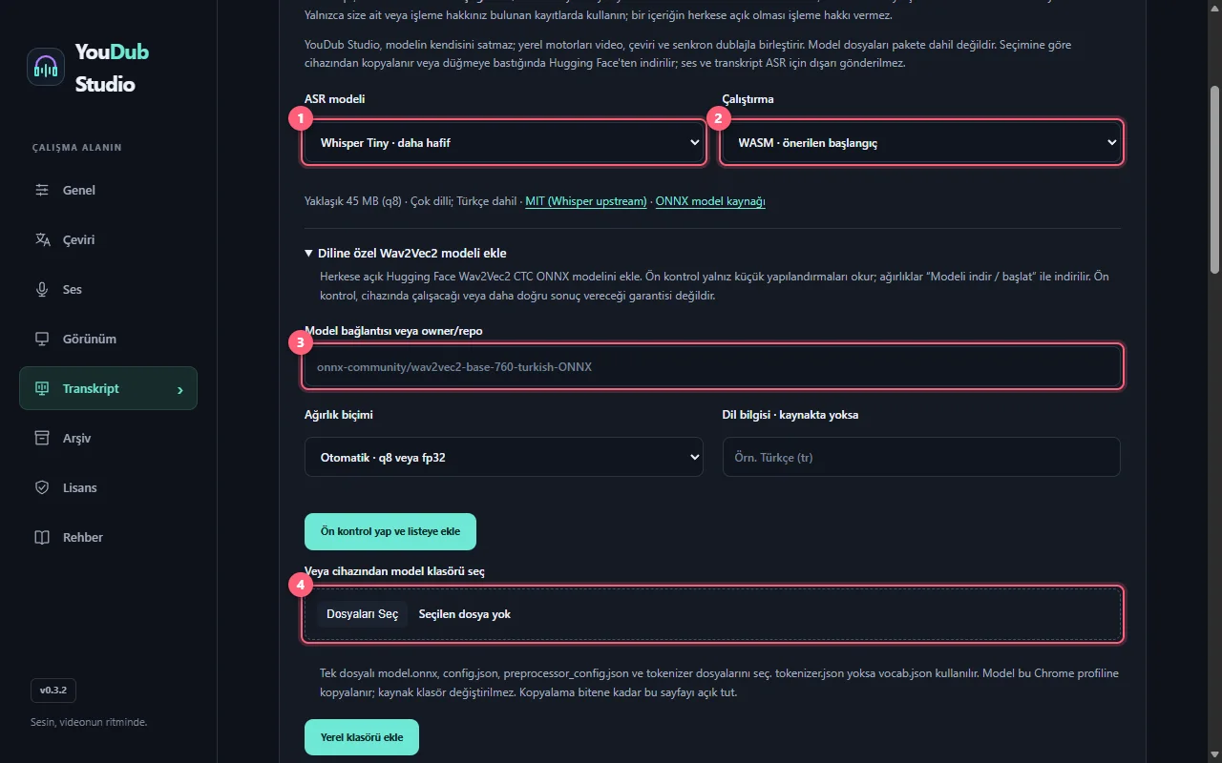The image size is (1222, 763).
Task: Click the Yerel klasörü ekle button
Action: coord(362,737)
